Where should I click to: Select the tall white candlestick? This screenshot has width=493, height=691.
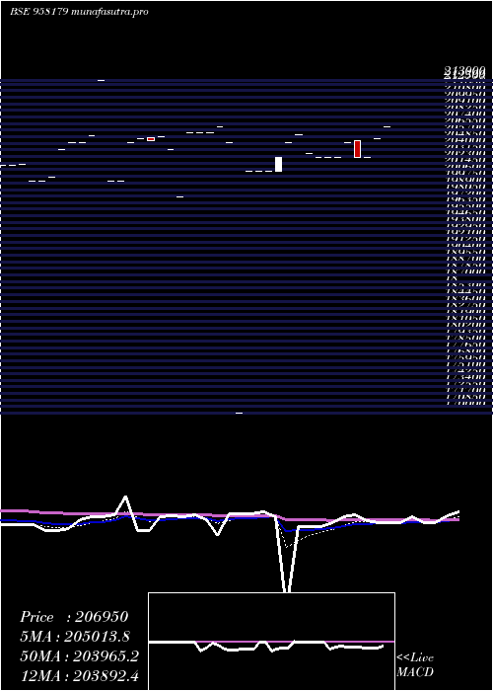(x=278, y=164)
